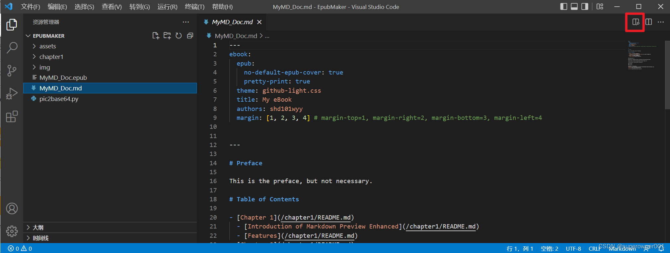Expand the 时间线 timeline section
The height and width of the screenshot is (253, 670).
click(110, 238)
